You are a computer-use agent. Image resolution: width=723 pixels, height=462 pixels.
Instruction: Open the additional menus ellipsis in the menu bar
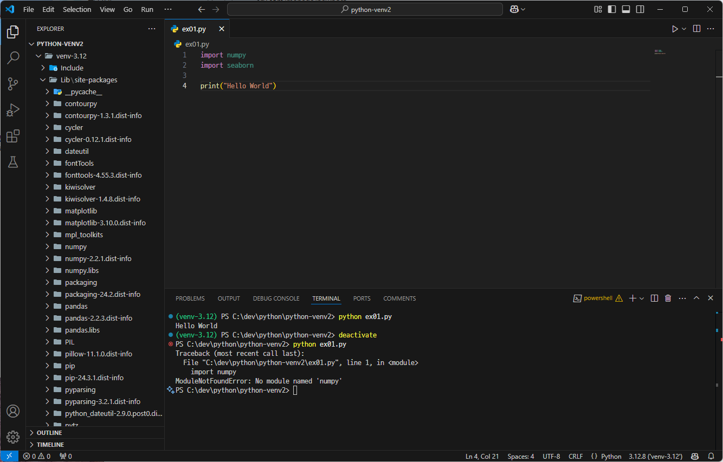[x=168, y=9]
